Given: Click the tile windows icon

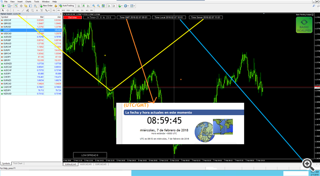Looking at the screenshot, I should tap(103, 6).
